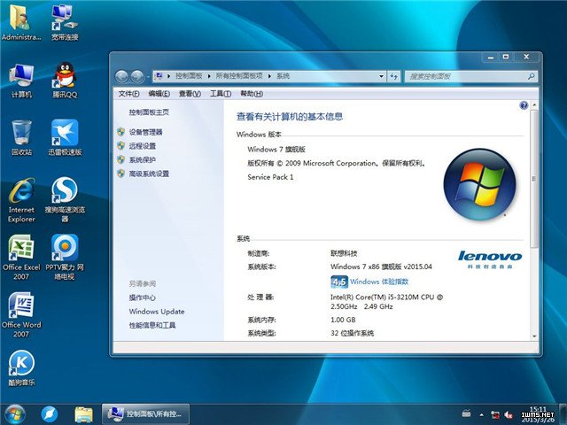Click the 所有控制面板项 breadcrumb segment

(x=239, y=76)
